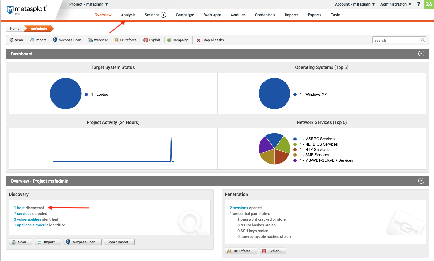Open the Web Apps tab
The height and width of the screenshot is (261, 434).
point(213,15)
